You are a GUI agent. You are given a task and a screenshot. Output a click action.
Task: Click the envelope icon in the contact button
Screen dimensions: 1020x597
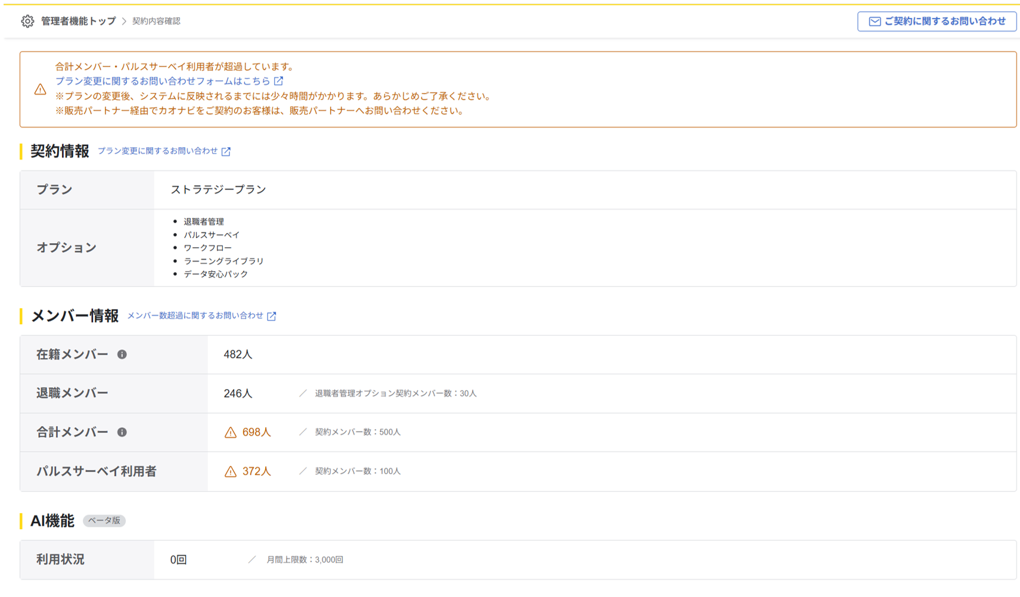click(x=873, y=21)
